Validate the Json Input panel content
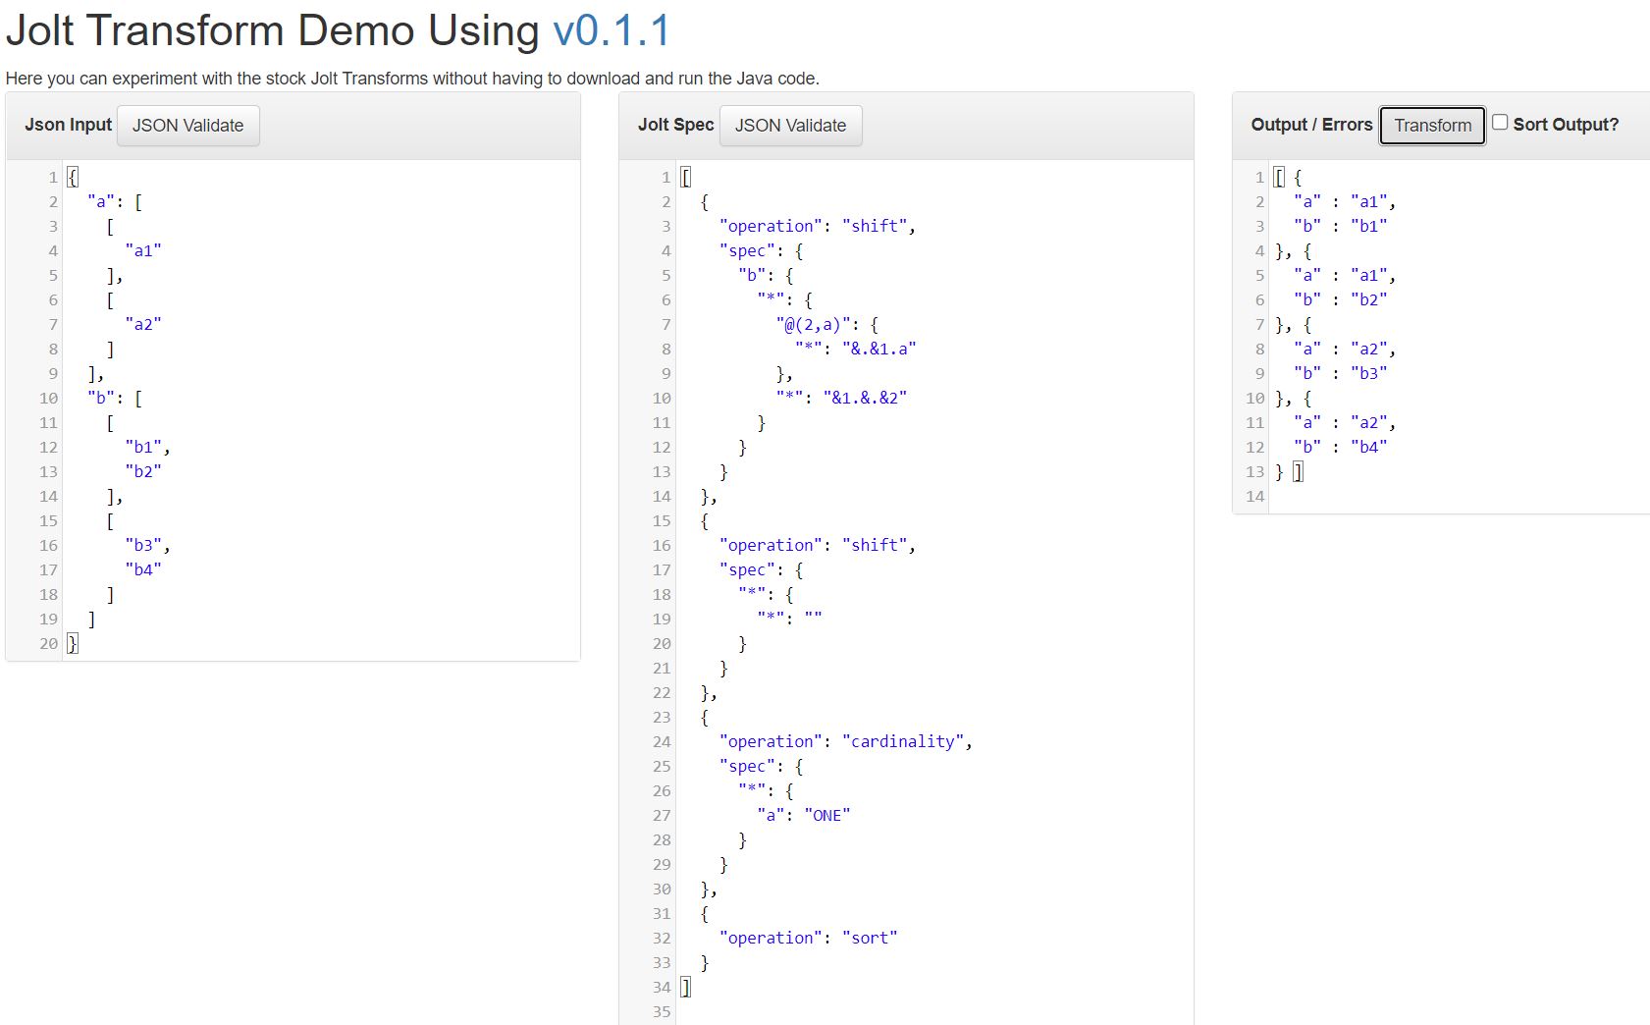 188,126
